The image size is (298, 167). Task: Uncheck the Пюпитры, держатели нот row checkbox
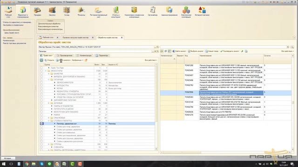(41, 124)
